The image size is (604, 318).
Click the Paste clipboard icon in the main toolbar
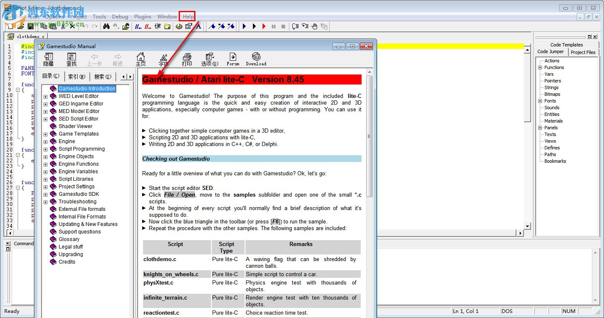coord(53,26)
